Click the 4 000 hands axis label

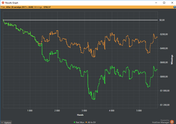[112, 111]
